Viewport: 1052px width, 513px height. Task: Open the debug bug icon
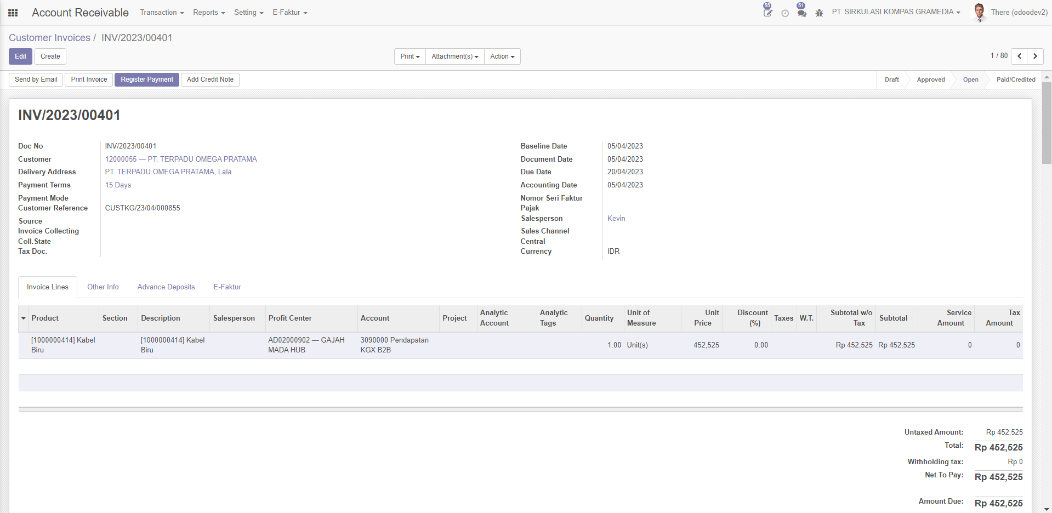pyautogui.click(x=819, y=13)
